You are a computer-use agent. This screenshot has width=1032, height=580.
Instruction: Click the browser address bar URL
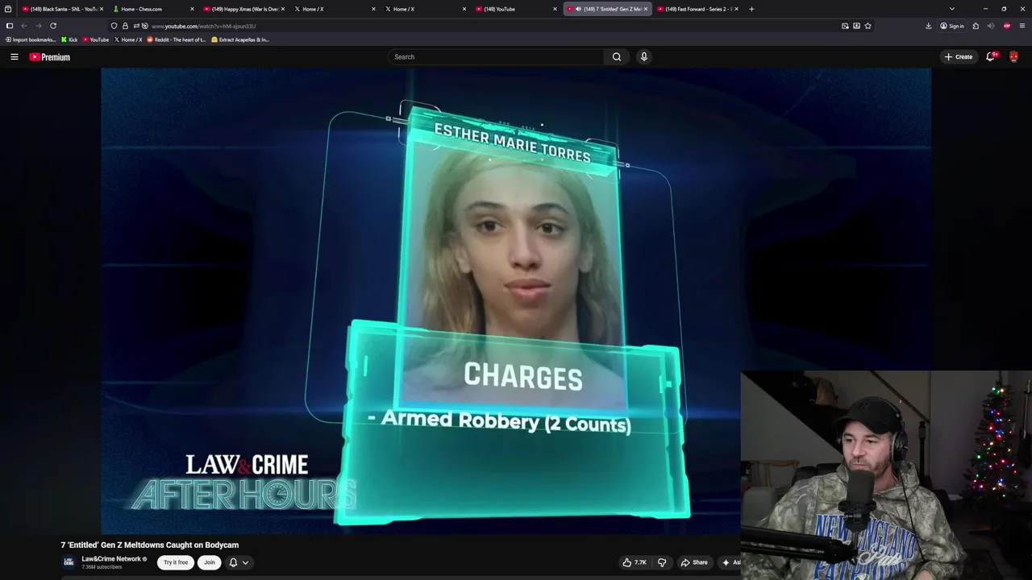(204, 26)
